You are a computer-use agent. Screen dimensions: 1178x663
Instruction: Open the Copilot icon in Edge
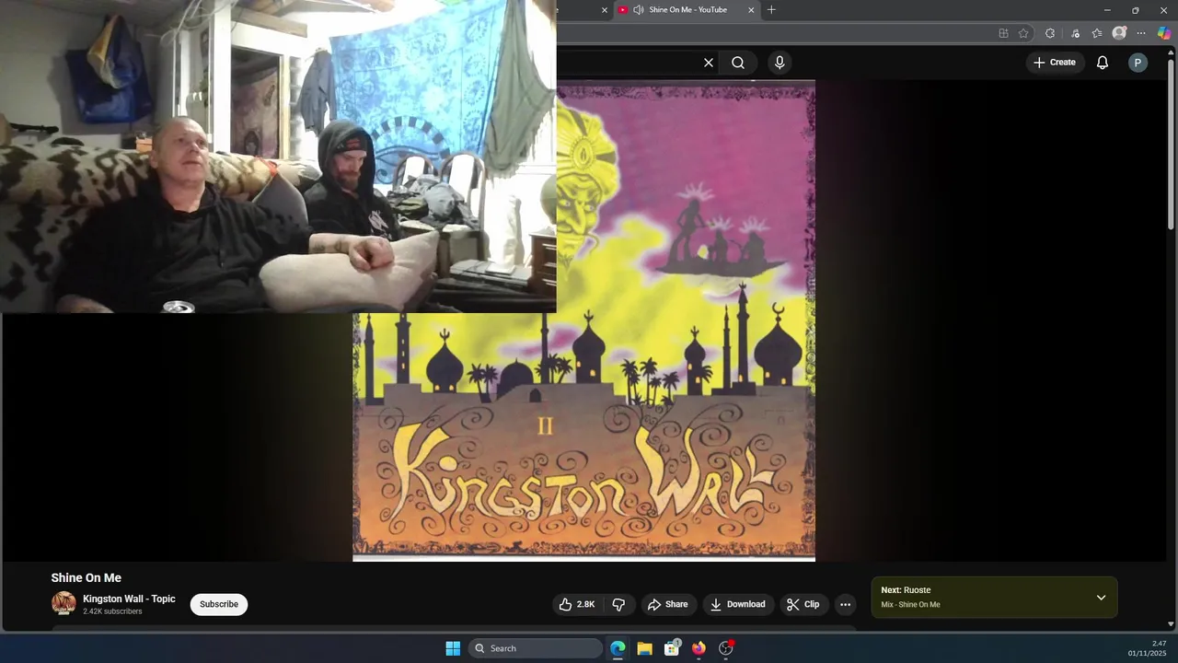click(1163, 33)
